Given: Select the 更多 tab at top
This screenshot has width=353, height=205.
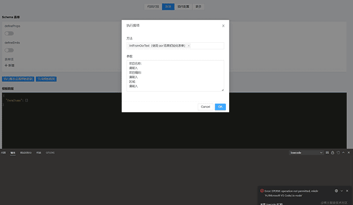Looking at the screenshot, I should click(x=198, y=7).
